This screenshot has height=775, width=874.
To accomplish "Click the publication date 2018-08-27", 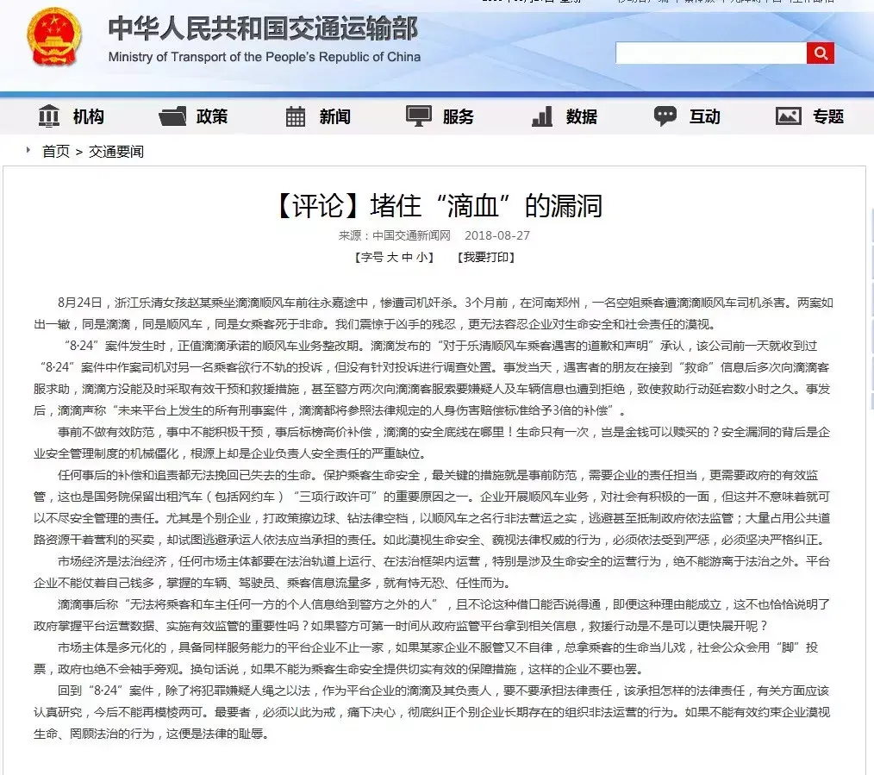I will [497, 235].
